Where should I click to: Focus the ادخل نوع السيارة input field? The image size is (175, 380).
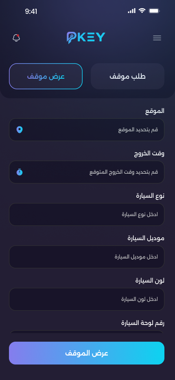click(87, 214)
